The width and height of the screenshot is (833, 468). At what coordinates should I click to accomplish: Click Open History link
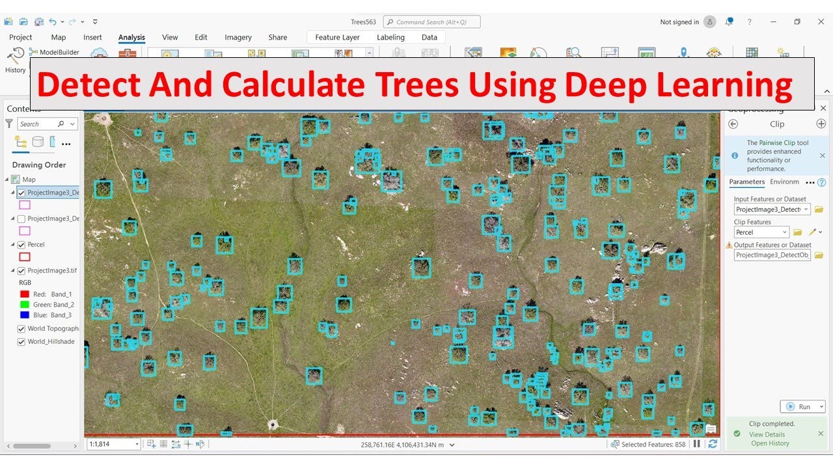pos(770,443)
